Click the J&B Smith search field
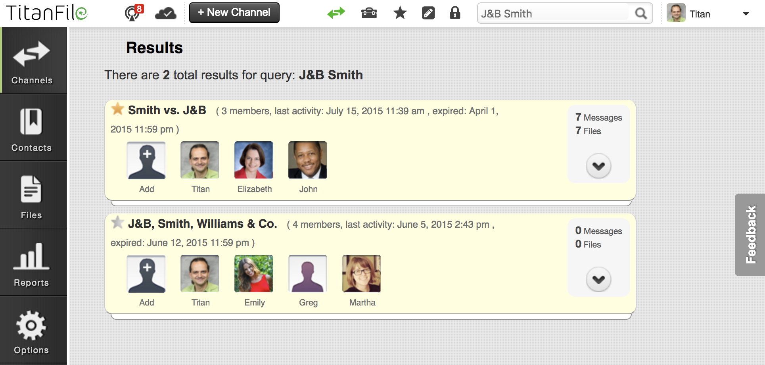This screenshot has height=365, width=765. tap(554, 13)
